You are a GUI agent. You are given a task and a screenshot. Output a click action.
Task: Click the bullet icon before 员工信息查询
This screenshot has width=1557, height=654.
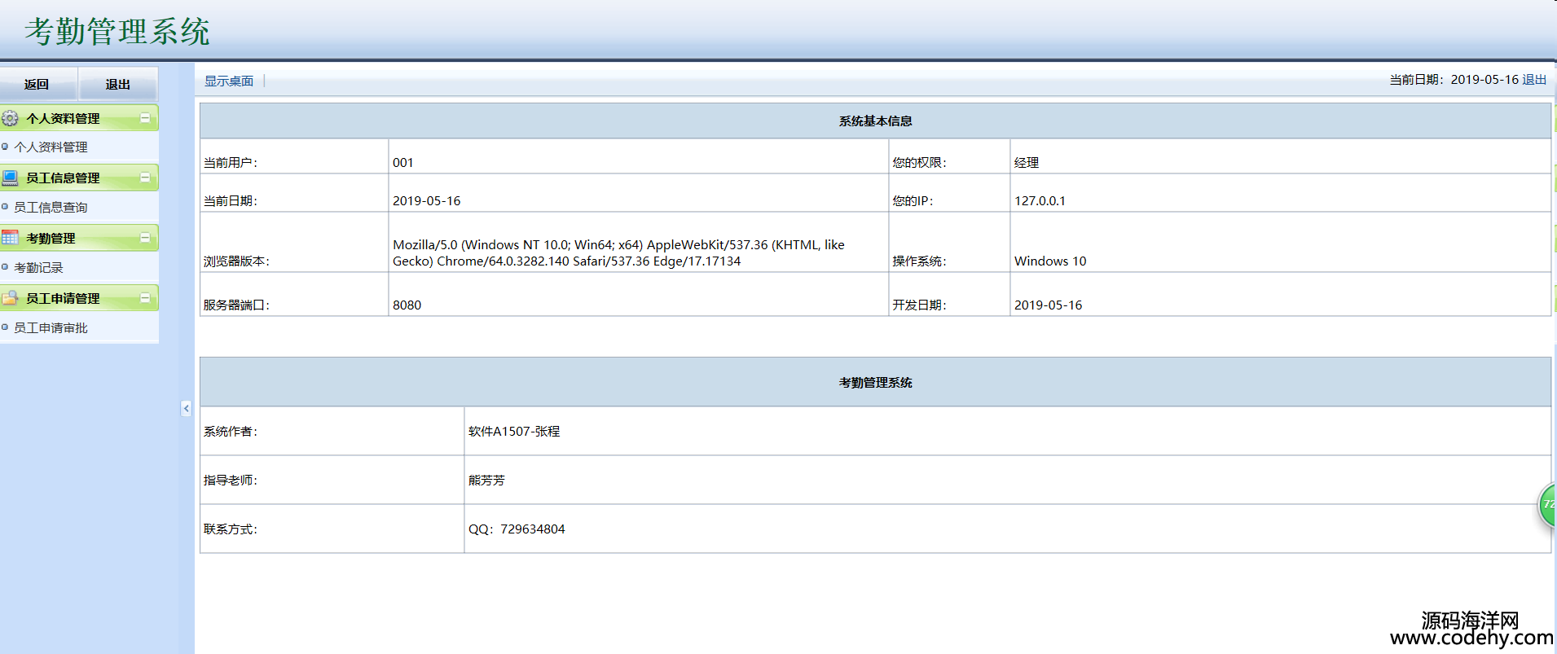click(x=5, y=207)
